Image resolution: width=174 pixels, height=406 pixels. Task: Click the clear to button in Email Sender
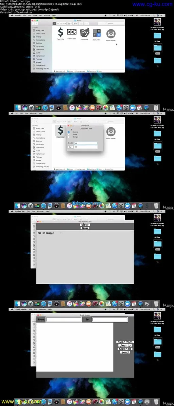[125, 345]
